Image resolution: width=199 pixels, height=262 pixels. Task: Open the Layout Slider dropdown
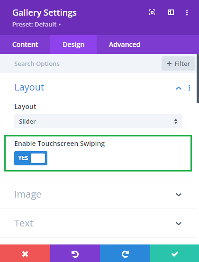click(98, 121)
